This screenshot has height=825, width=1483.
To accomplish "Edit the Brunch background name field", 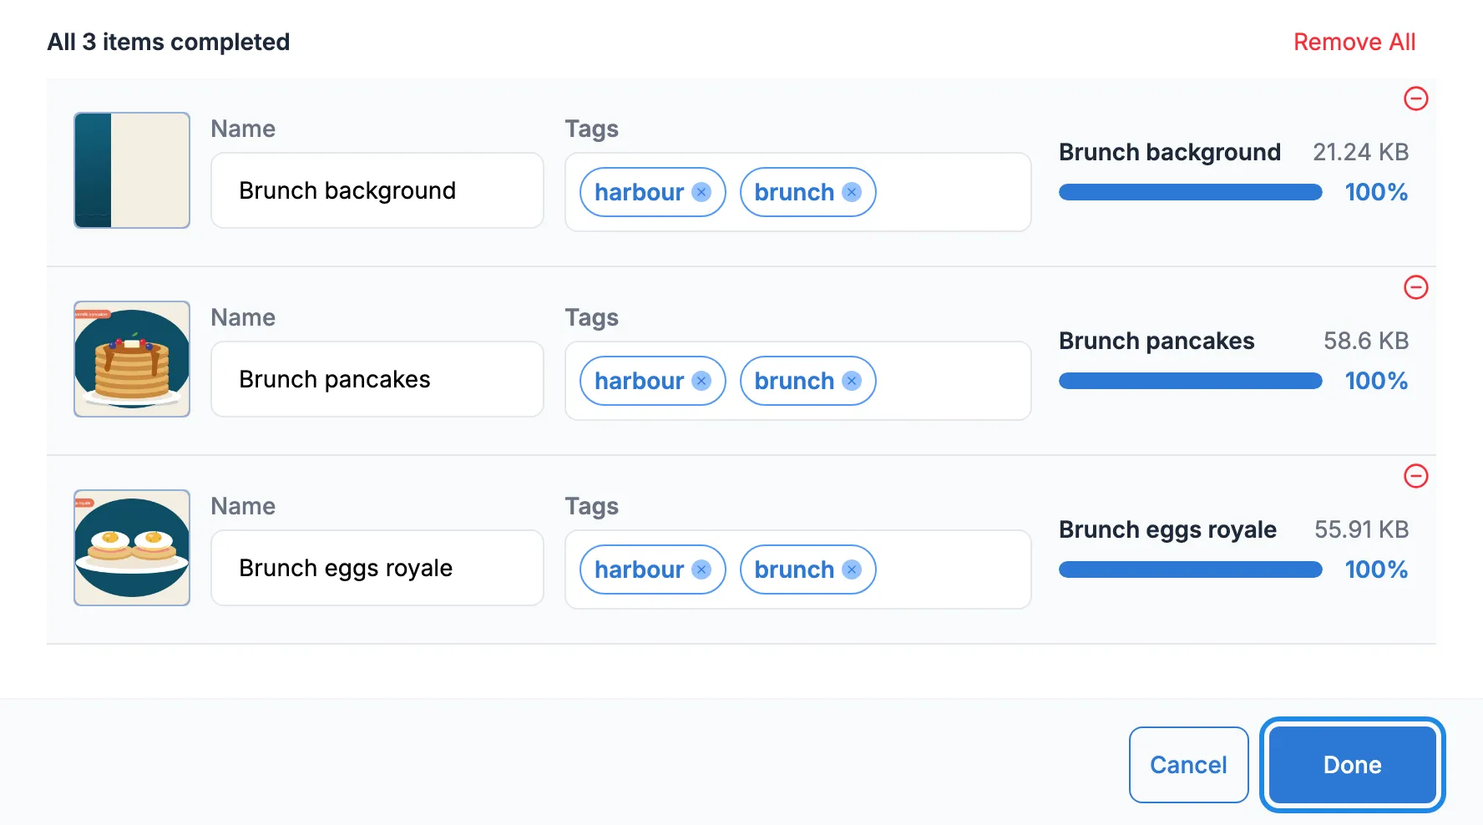I will (x=377, y=190).
